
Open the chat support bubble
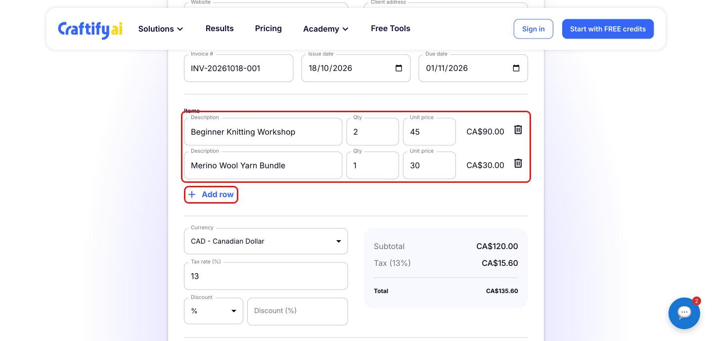point(684,313)
